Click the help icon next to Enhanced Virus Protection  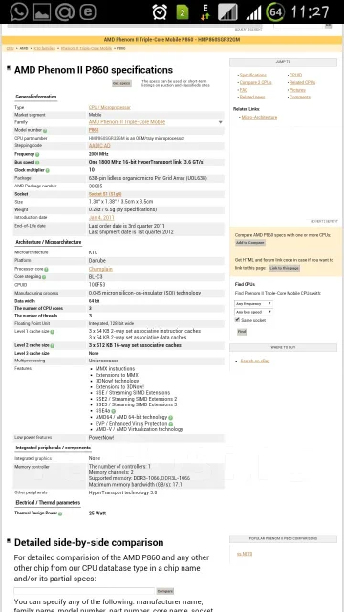coord(171,424)
